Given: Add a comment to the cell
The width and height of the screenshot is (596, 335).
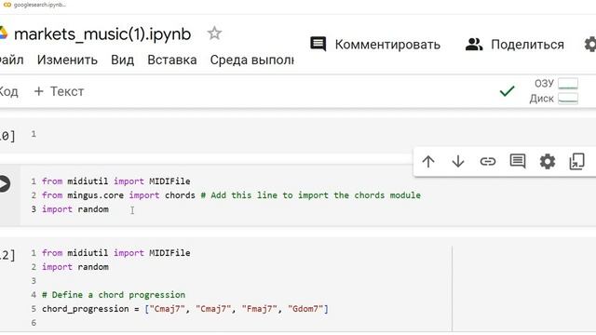Looking at the screenshot, I should coord(518,161).
